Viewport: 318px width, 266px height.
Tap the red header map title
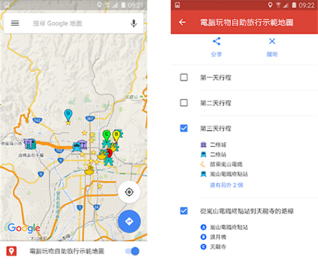(x=247, y=22)
